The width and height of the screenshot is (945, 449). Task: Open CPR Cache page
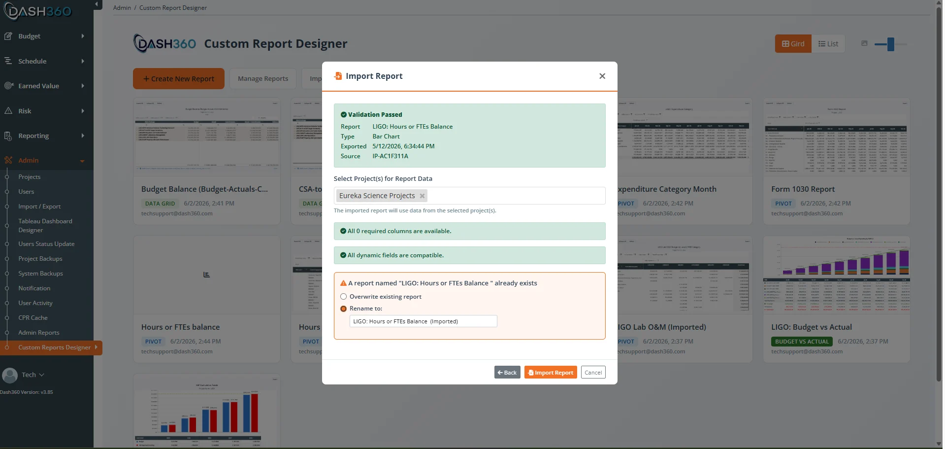pyautogui.click(x=33, y=318)
